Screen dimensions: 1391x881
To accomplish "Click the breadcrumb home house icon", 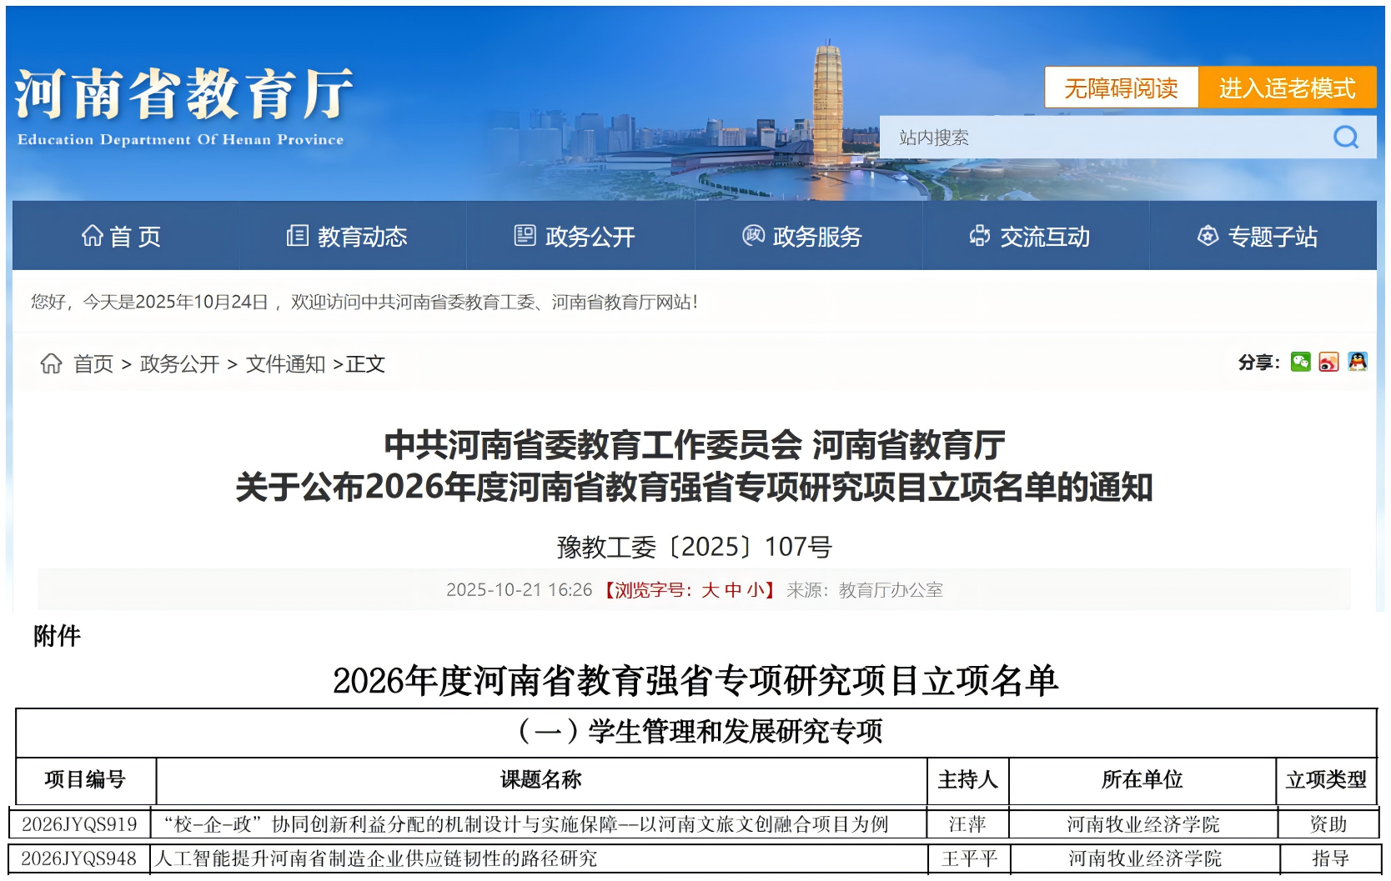I will coord(52,363).
